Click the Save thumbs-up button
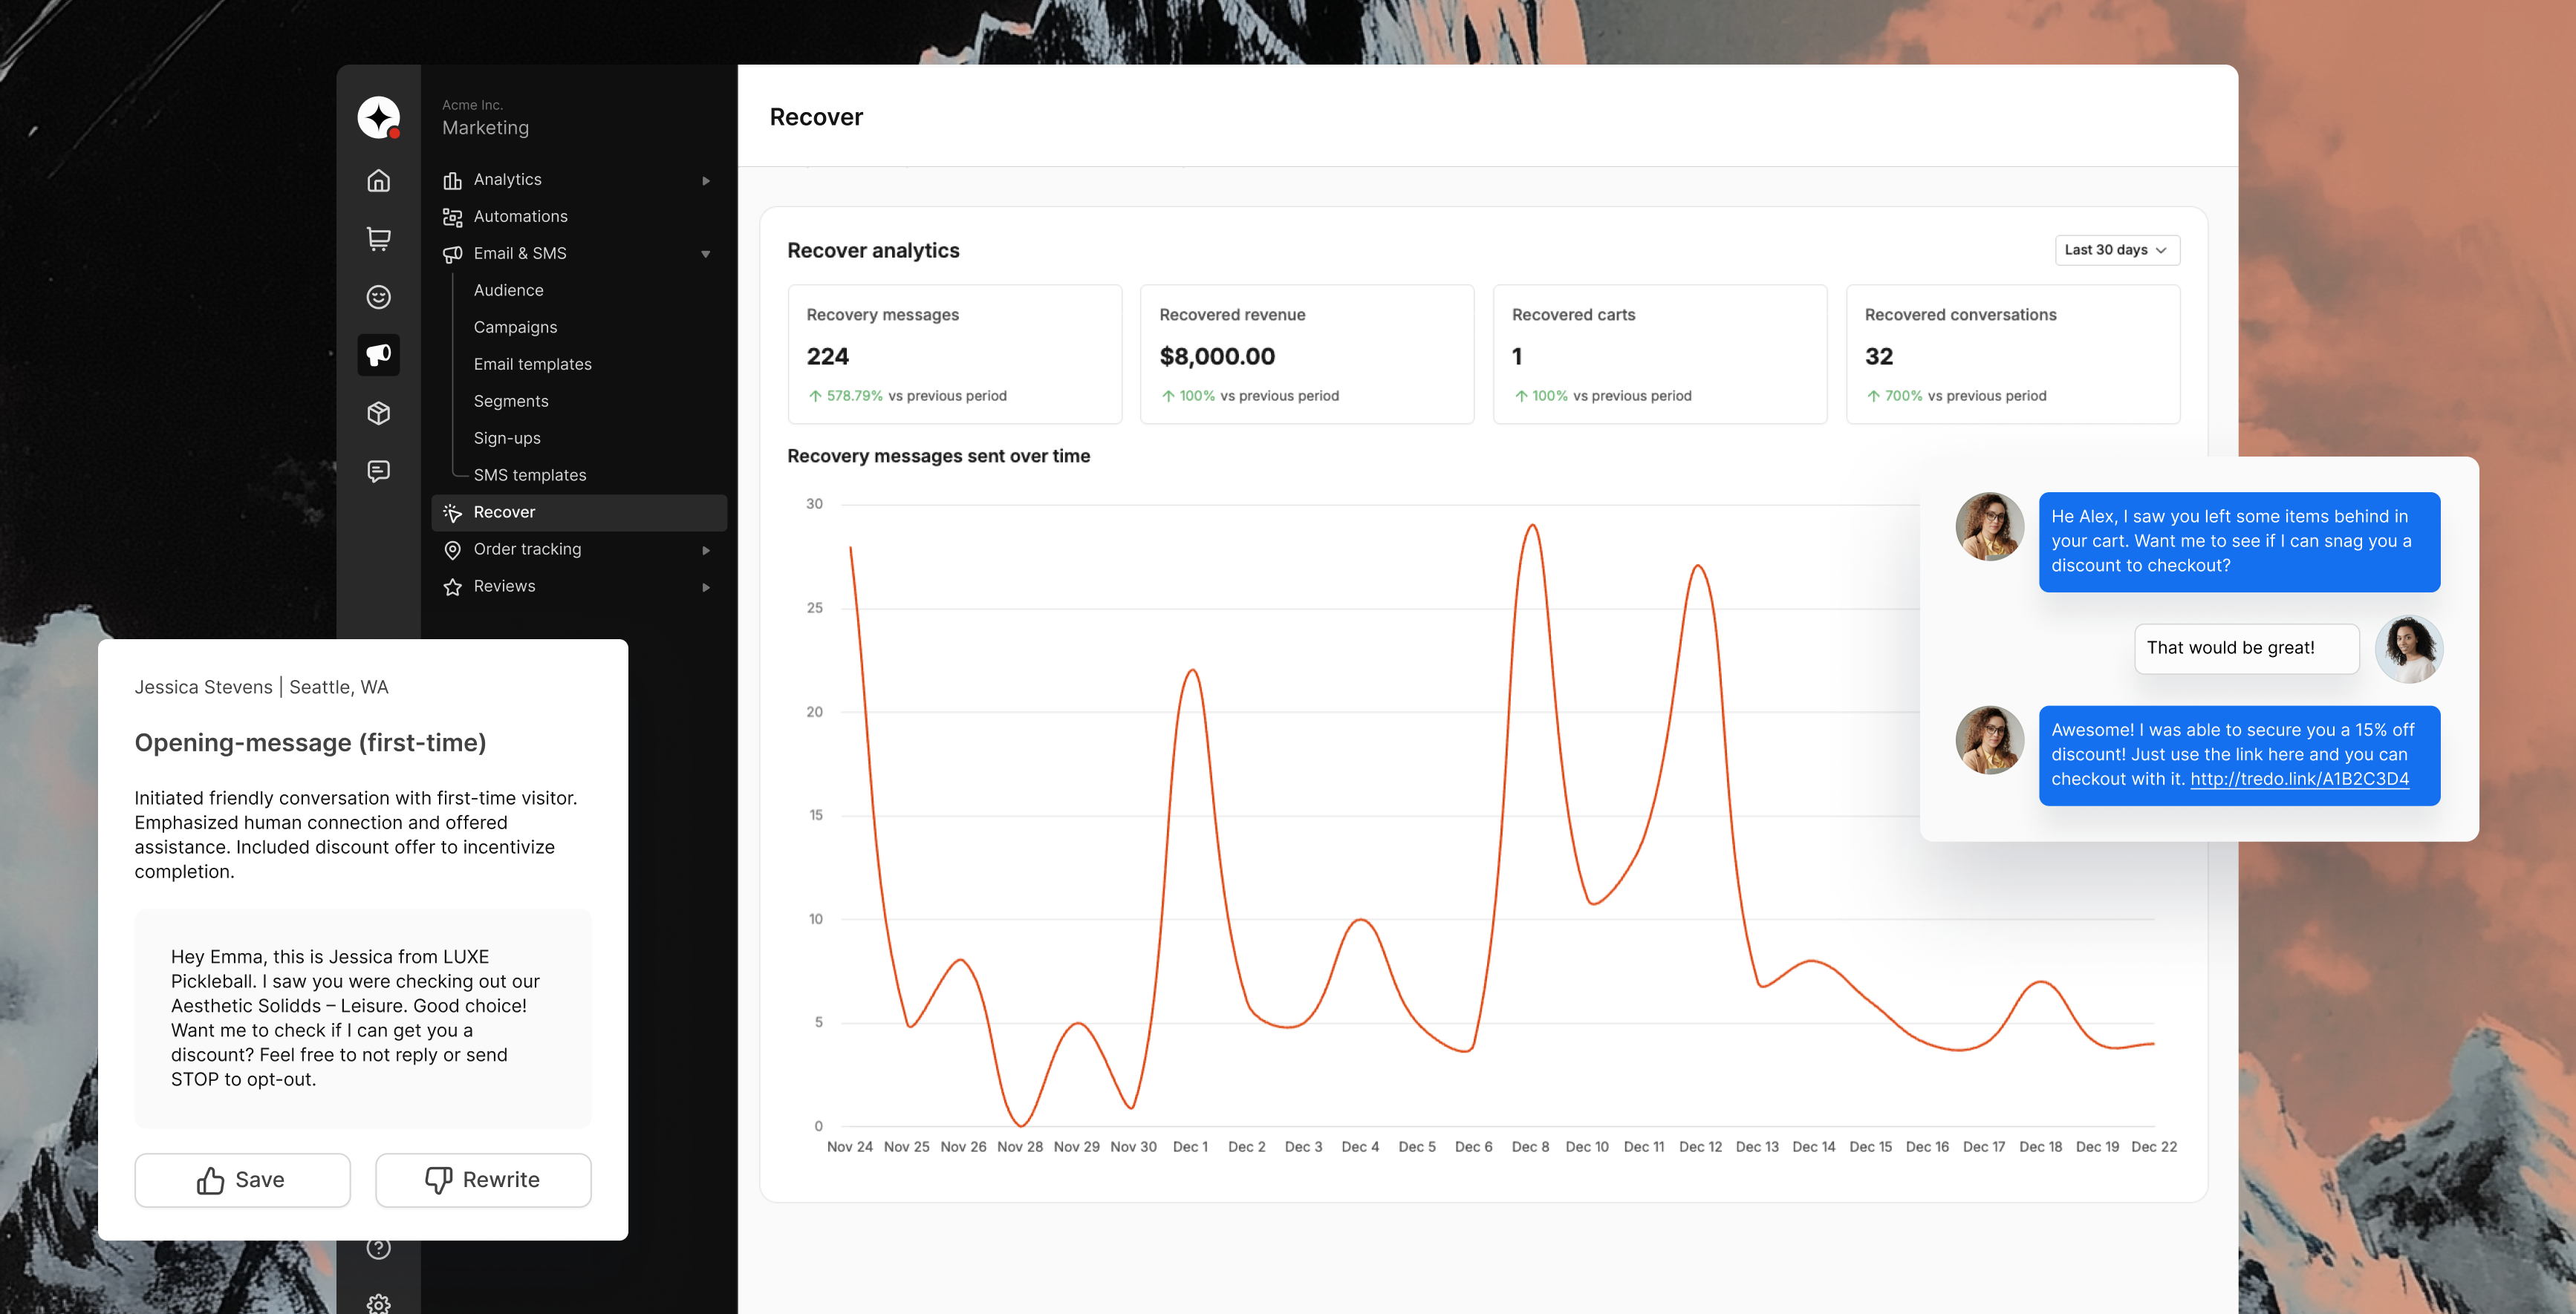2576x1314 pixels. [x=242, y=1180]
